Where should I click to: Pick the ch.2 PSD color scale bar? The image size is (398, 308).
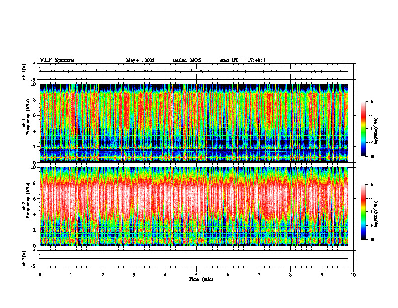363,212
